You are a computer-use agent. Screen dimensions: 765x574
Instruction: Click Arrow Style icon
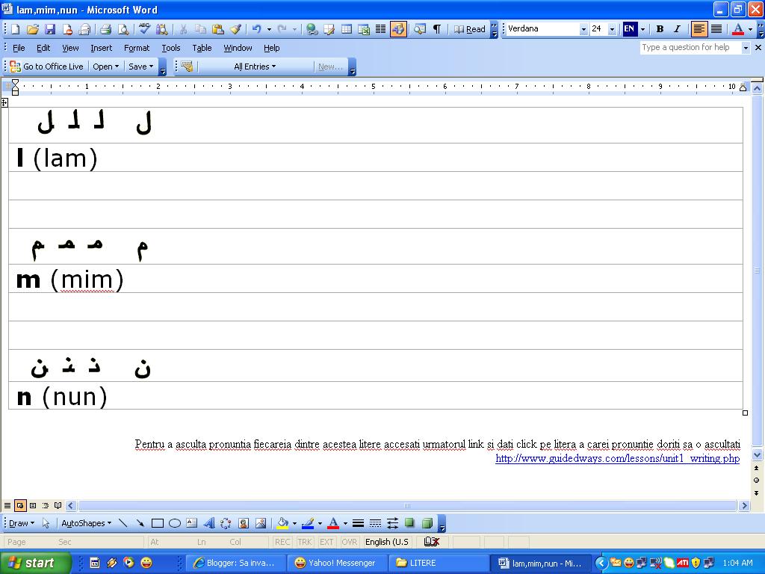pos(392,523)
